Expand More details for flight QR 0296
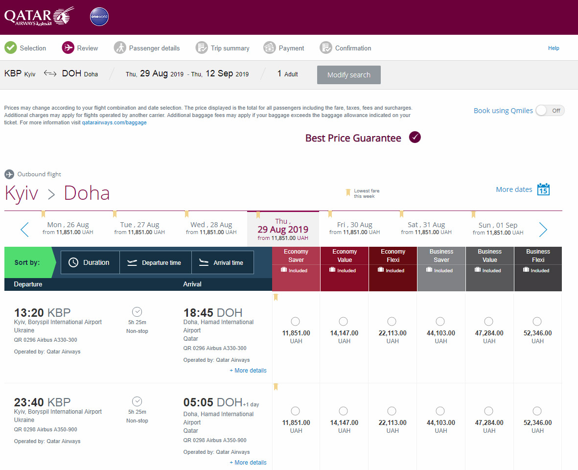This screenshot has width=578, height=470. click(x=248, y=371)
